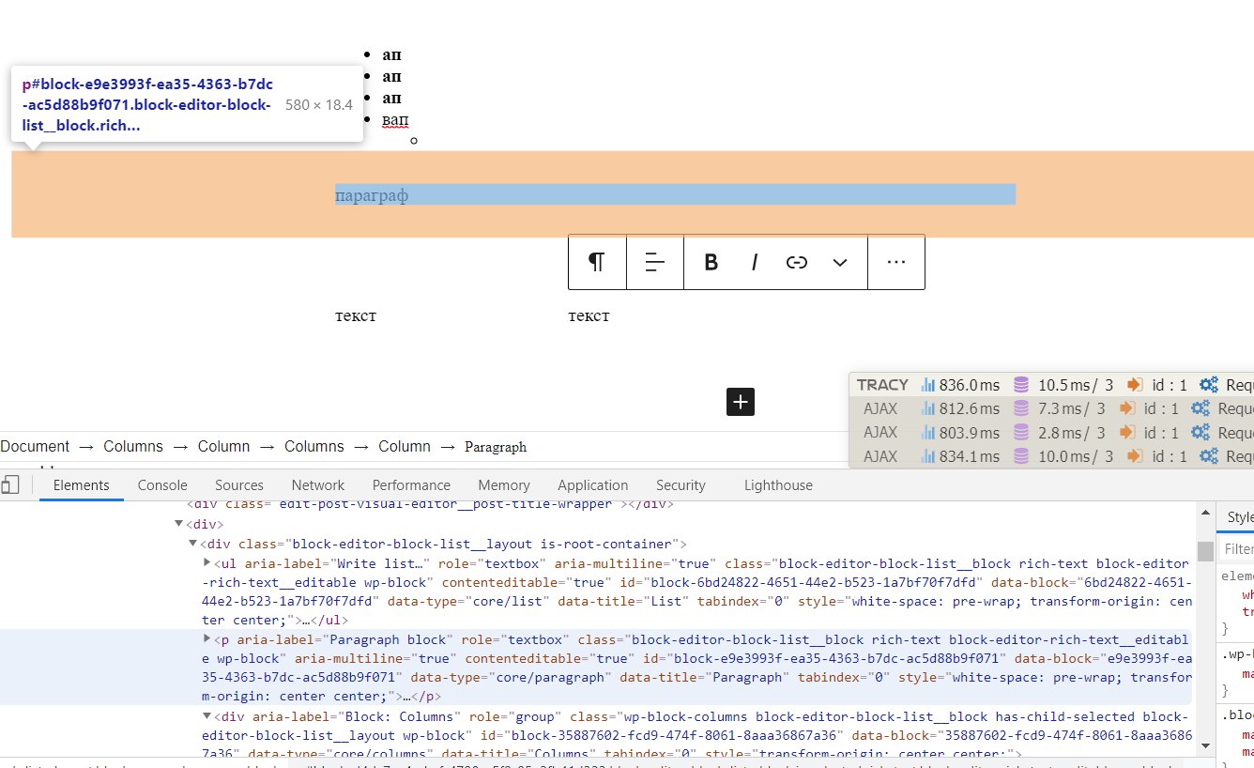Switch to the Console tab
1254x768 pixels.
162,485
